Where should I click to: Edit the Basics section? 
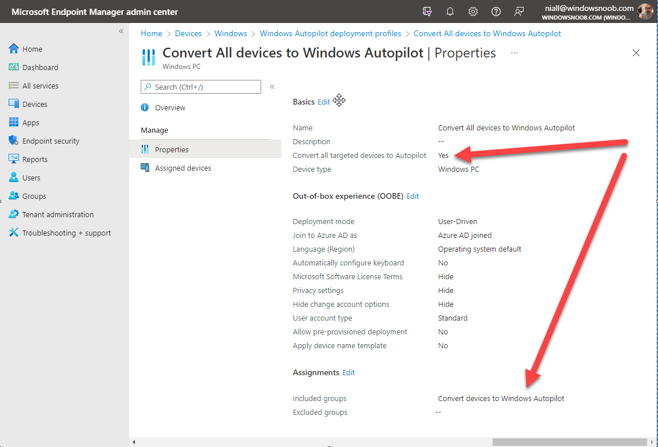pyautogui.click(x=323, y=102)
